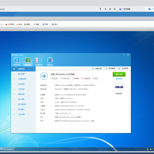Click the copy info link below rescan

click(x=119, y=79)
